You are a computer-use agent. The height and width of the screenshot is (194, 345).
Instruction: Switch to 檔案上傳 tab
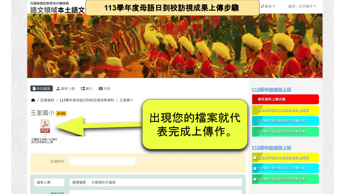(65, 89)
